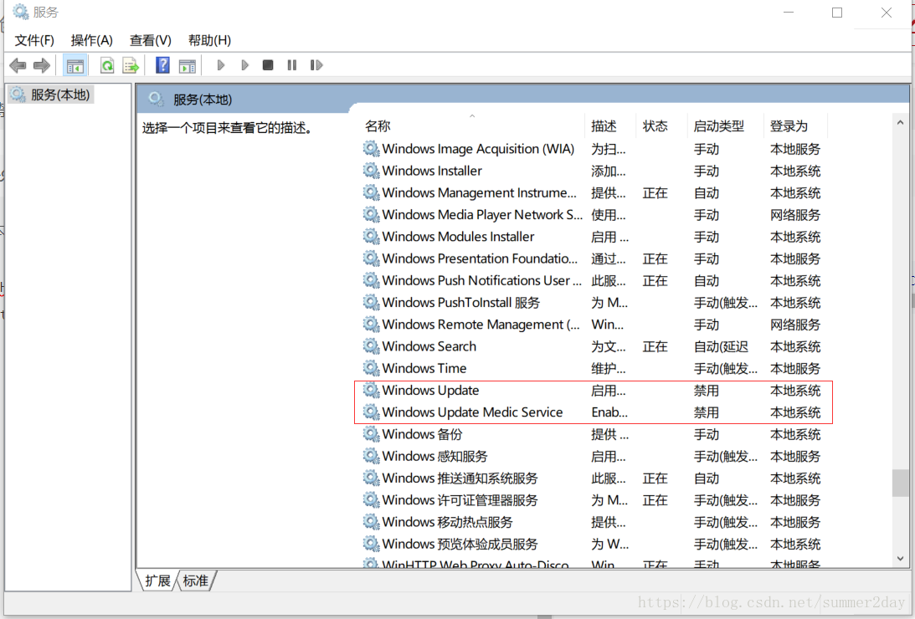Click the Pause Service toolbar icon
The width and height of the screenshot is (915, 619).
coord(292,64)
